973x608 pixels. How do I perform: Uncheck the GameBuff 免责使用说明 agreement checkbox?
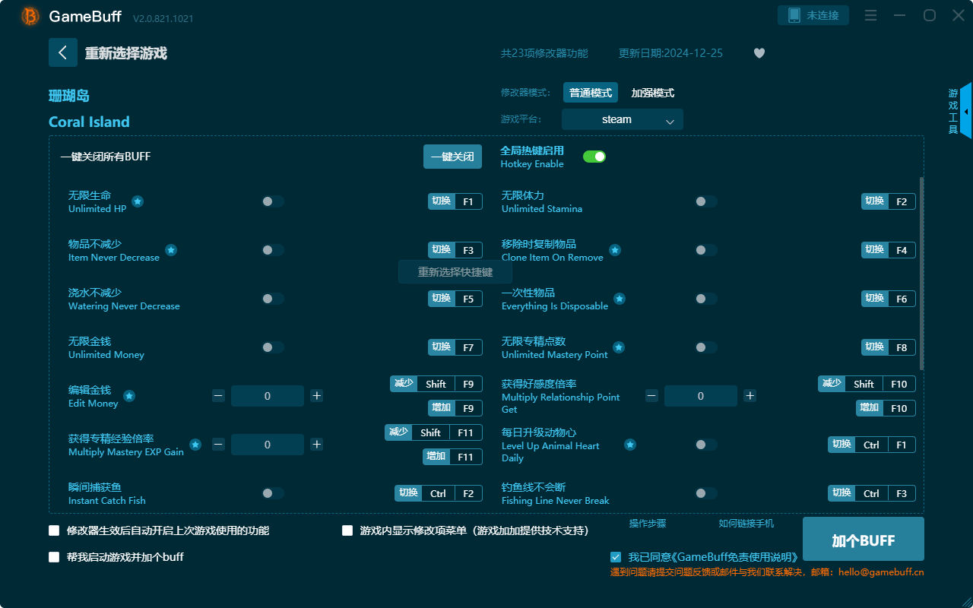(616, 556)
